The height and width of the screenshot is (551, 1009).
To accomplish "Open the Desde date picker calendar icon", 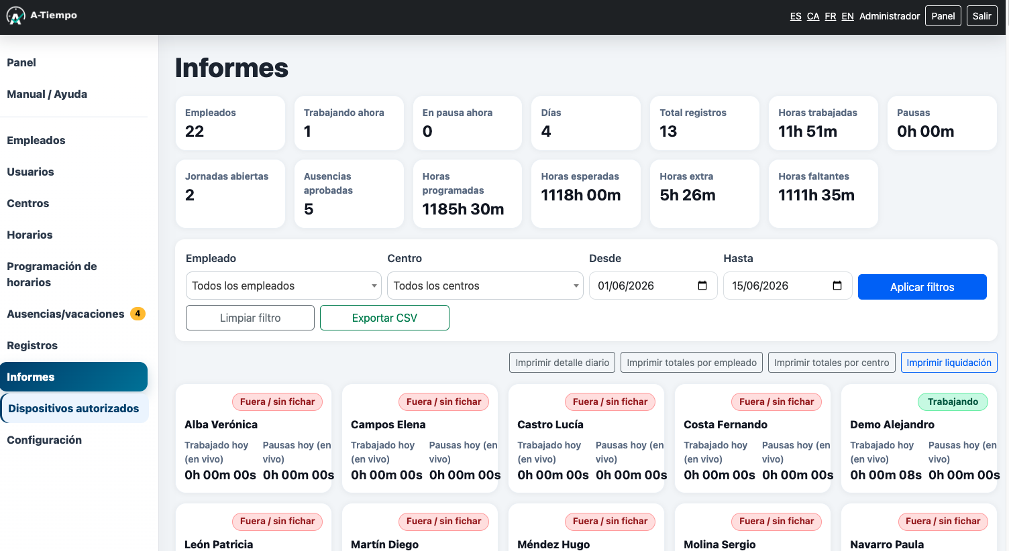I will click(702, 286).
